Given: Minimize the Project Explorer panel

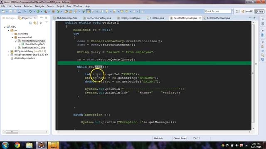Looking at the screenshot, I should click(42, 17).
